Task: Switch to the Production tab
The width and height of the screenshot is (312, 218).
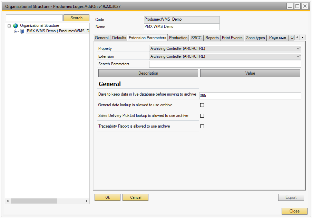Action: [178, 38]
